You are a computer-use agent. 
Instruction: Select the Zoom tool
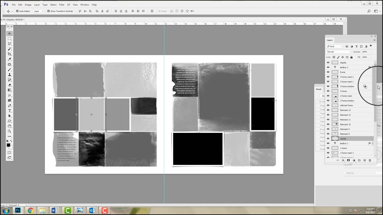(10, 131)
